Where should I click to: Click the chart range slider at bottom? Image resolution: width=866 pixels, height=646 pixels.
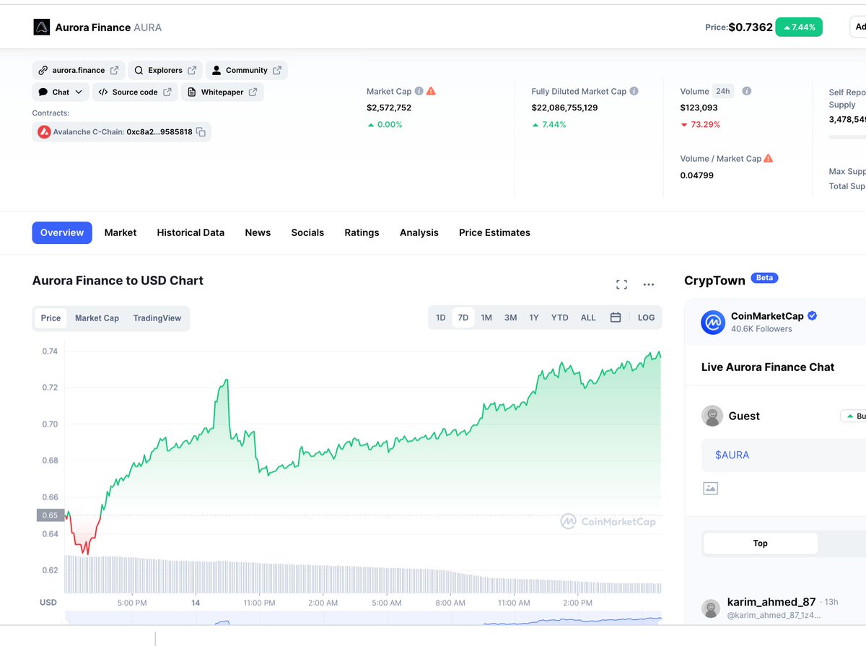point(364,617)
